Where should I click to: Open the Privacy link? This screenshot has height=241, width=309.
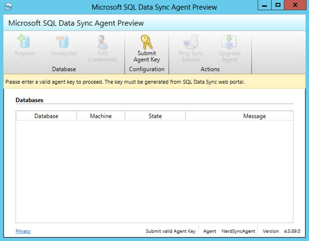pyautogui.click(x=23, y=231)
